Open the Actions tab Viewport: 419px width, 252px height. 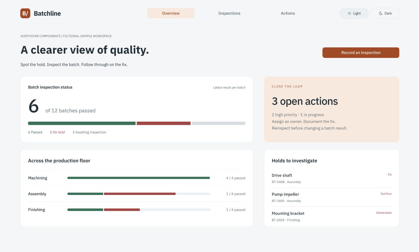(288, 13)
